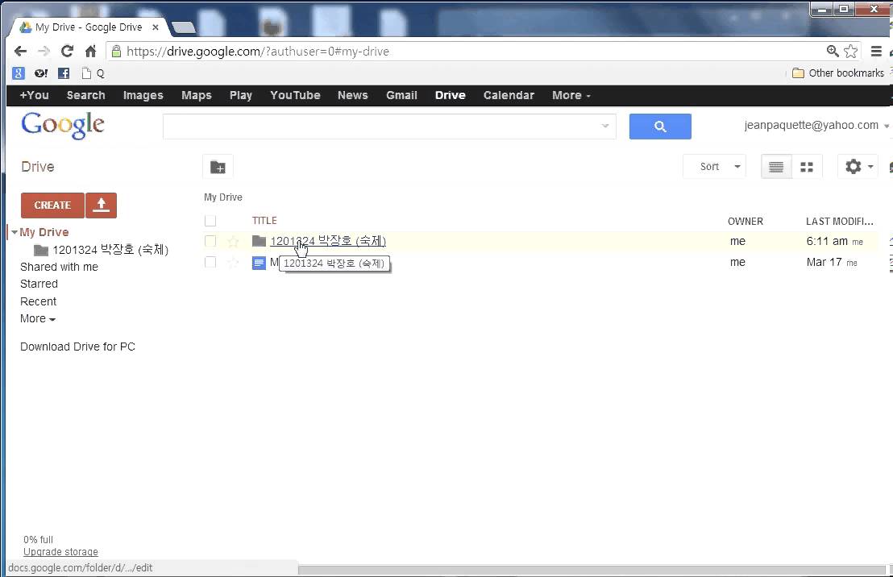Open Calendar in the Google bar
The height and width of the screenshot is (577, 893).
509,96
